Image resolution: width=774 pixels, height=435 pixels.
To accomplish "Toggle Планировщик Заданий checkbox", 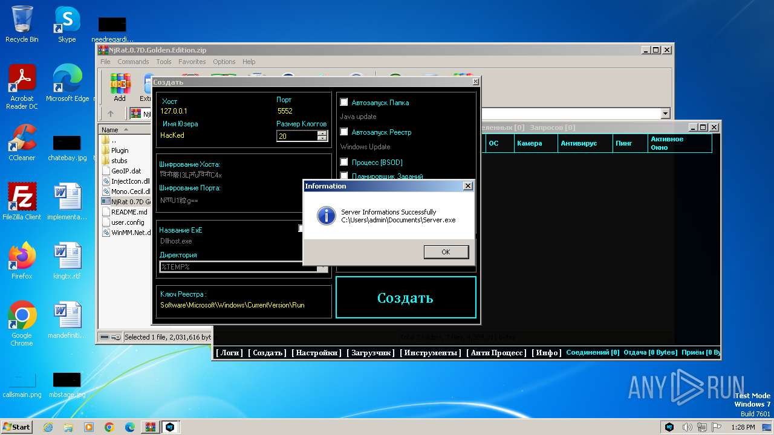I will point(344,176).
